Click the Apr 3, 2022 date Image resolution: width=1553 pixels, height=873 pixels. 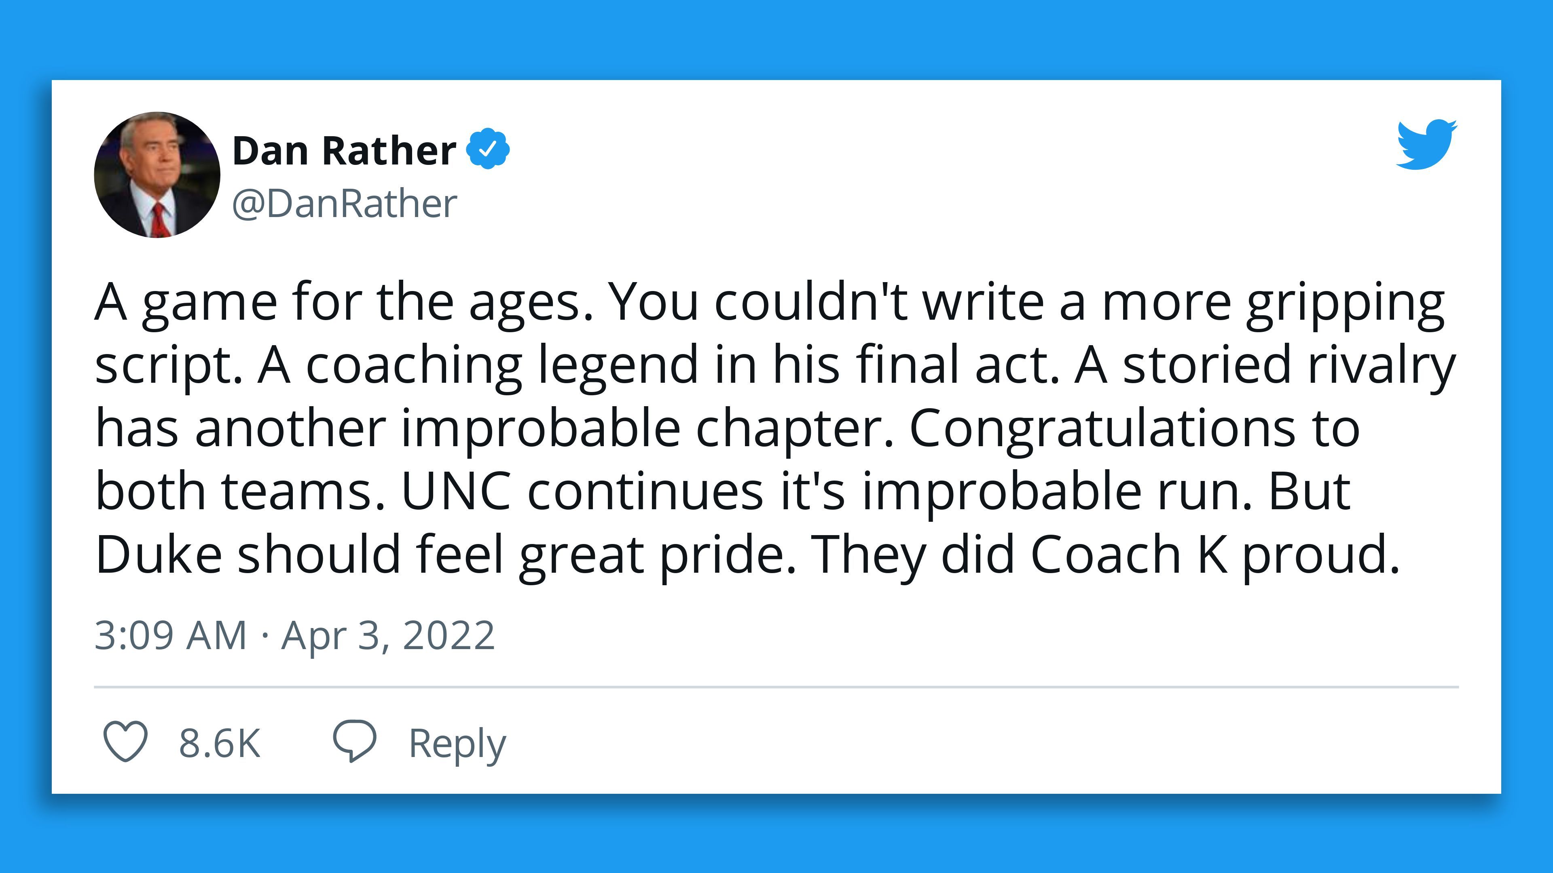(x=388, y=636)
